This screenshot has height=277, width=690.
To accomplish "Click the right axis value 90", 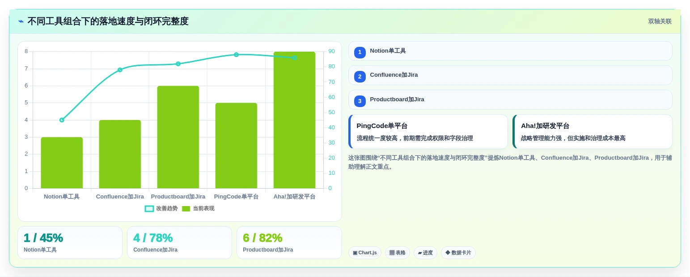I will (x=331, y=51).
